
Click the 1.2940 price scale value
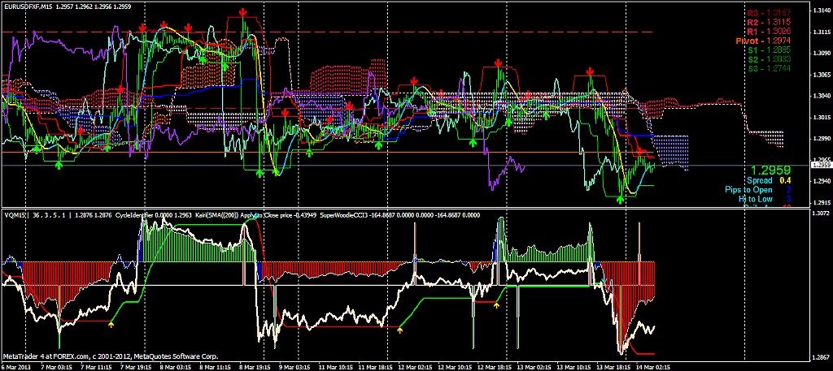click(x=822, y=182)
